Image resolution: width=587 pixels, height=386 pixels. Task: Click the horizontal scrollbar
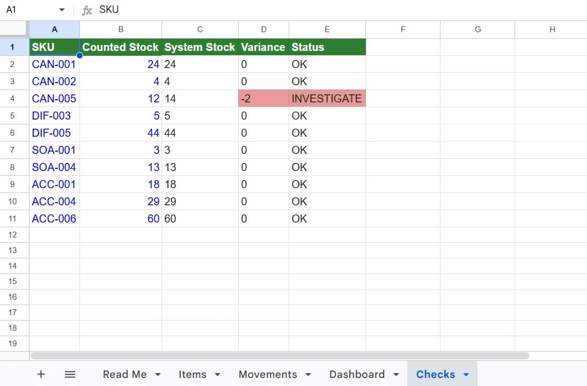(x=280, y=355)
